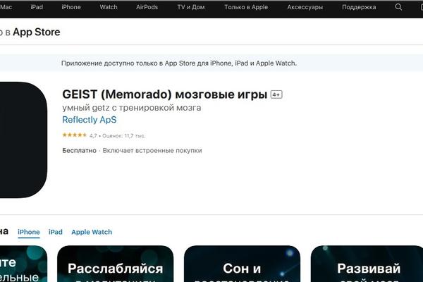Select iPhone screenshots tab
The height and width of the screenshot is (282, 423).
point(29,232)
